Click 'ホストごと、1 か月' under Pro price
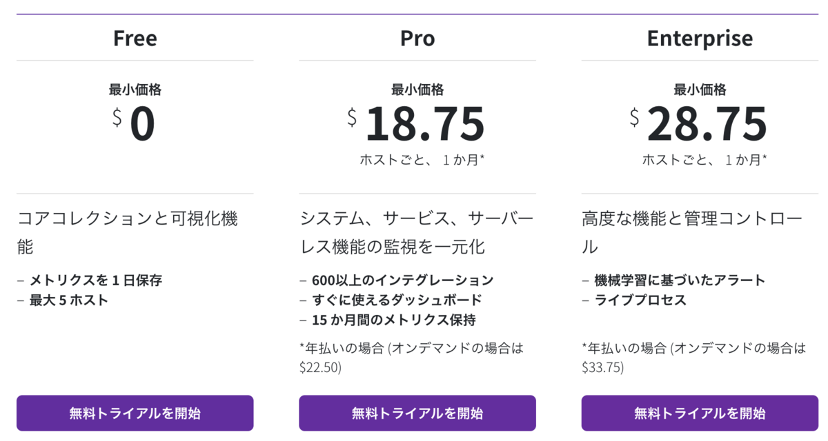 tap(422, 160)
